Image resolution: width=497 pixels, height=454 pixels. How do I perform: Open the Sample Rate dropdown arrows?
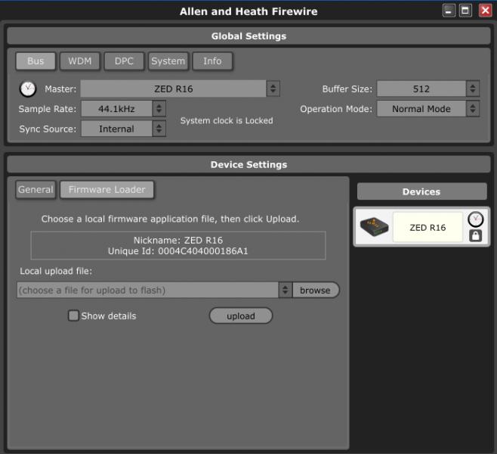(x=159, y=109)
